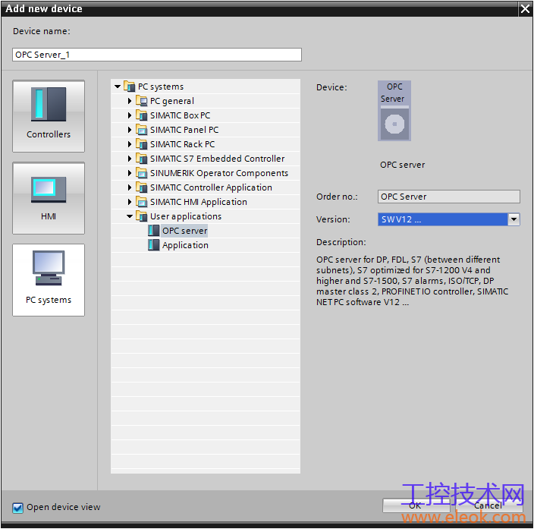This screenshot has height=529, width=534.
Task: Select the SIMATIC Box PC tree label
Action: click(181, 115)
